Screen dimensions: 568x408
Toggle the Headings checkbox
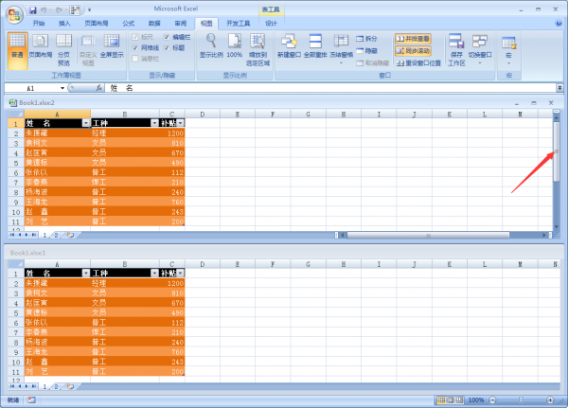[x=167, y=48]
